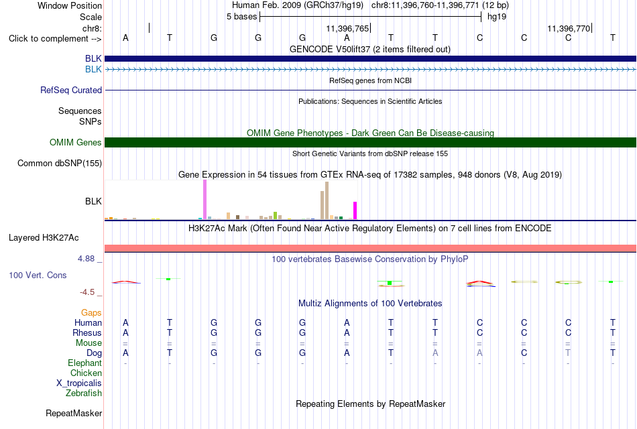
Task: Click the Layered H3K27Ac label
Action: click(x=44, y=238)
